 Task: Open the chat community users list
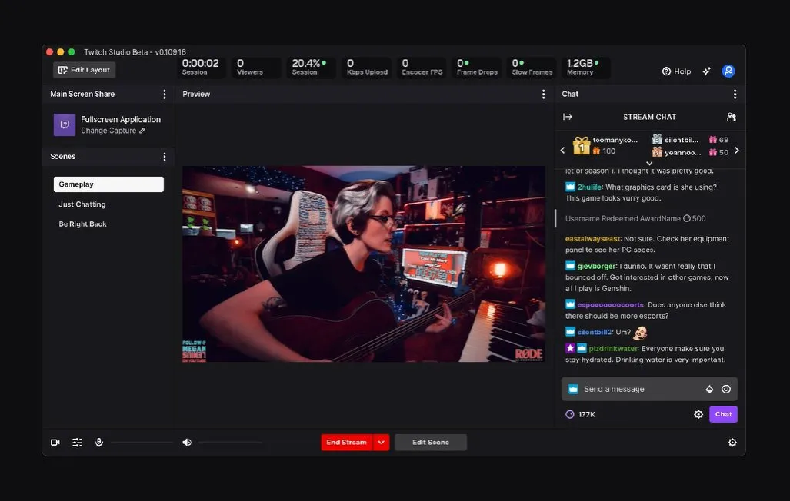coord(731,117)
